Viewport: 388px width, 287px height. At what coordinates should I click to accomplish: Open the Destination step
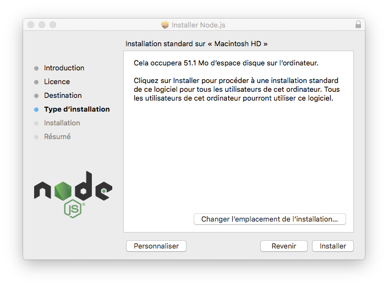pos(63,96)
